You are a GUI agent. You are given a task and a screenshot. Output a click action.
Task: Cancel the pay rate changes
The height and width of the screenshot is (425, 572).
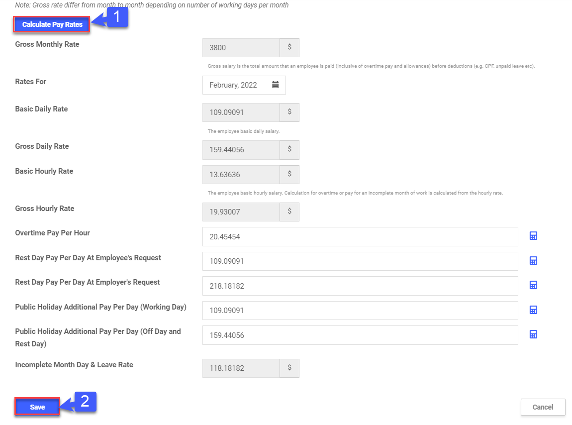tap(543, 407)
